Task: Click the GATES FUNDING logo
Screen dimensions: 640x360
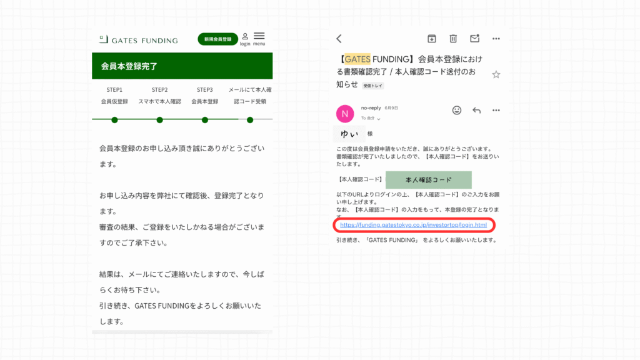Action: tap(138, 39)
